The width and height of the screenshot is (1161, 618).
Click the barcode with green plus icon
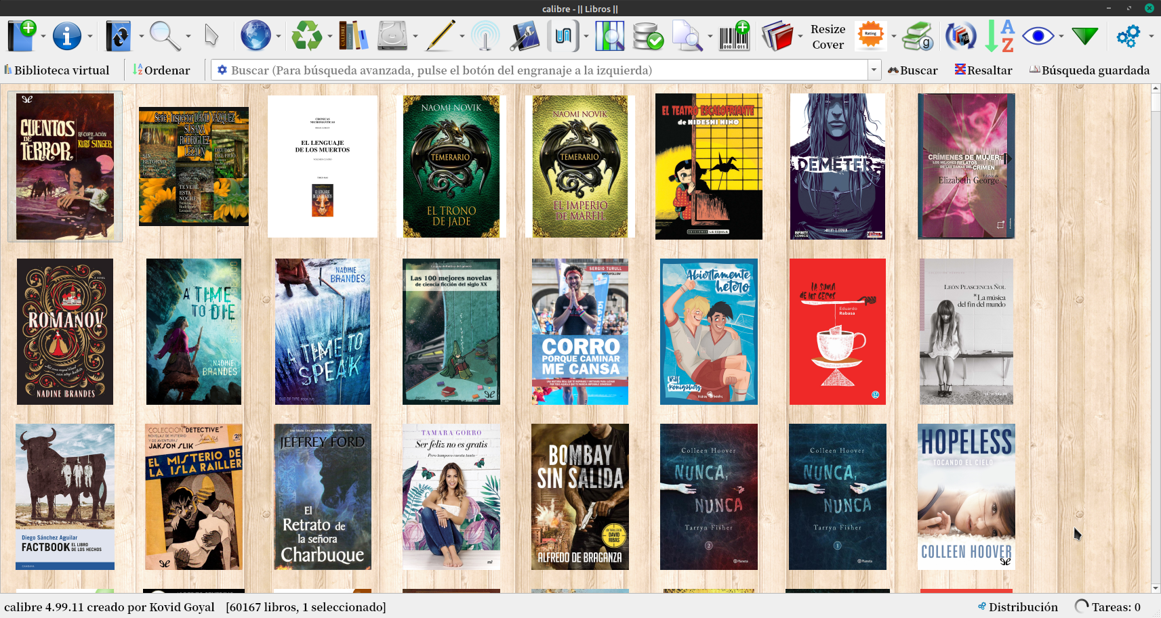coord(734,36)
